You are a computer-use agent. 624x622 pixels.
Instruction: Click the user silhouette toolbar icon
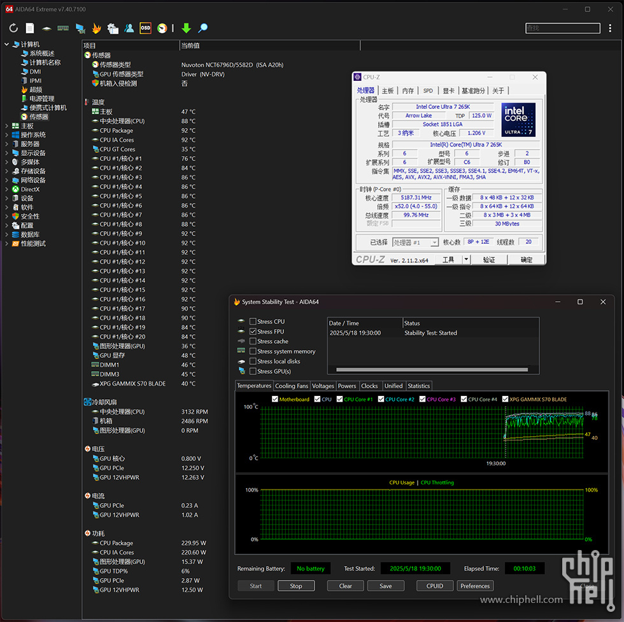pyautogui.click(x=129, y=28)
